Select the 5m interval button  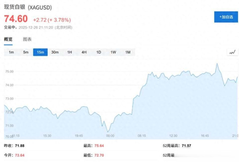[26, 52]
